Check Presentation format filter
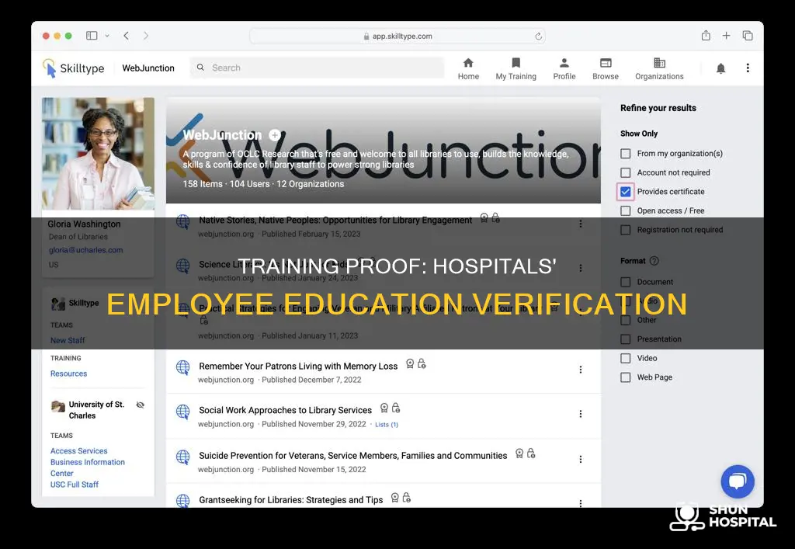This screenshot has width=795, height=549. pos(626,339)
